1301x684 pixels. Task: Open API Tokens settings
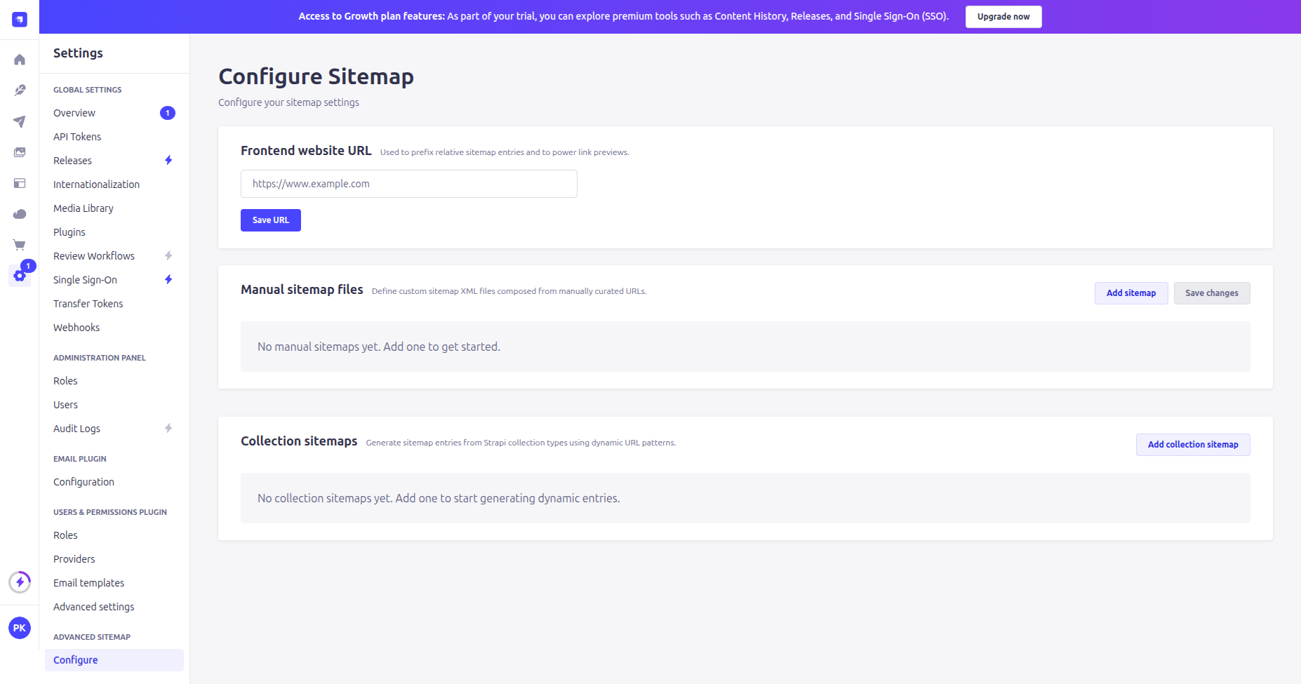tap(76, 136)
